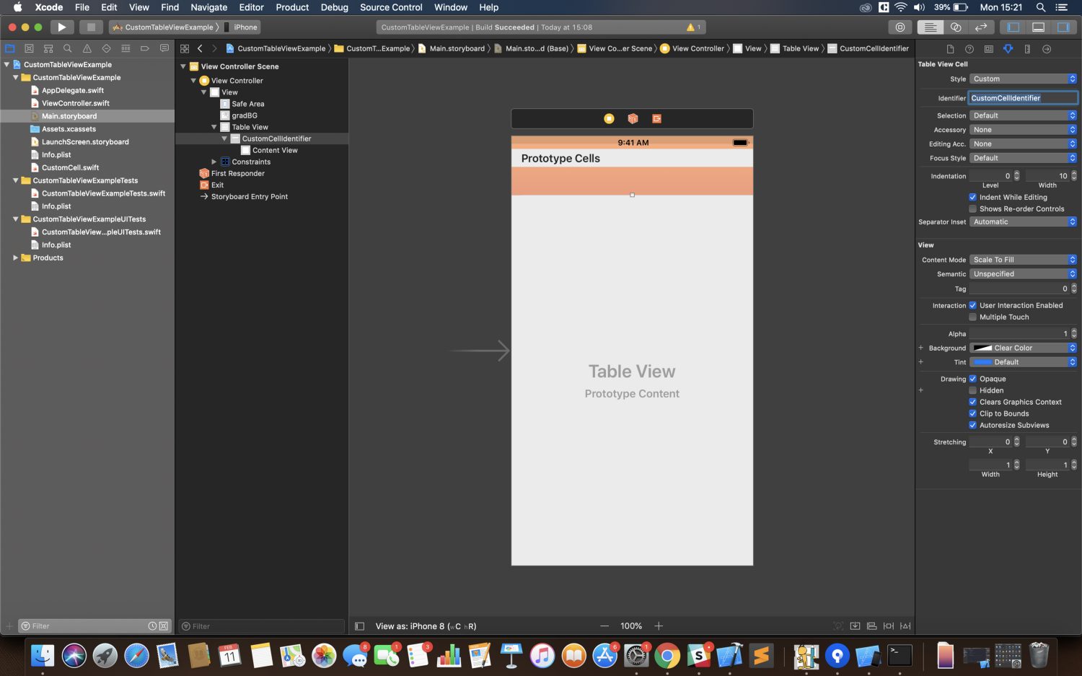
Task: Open the Source Control navigator tab
Action: 29,48
